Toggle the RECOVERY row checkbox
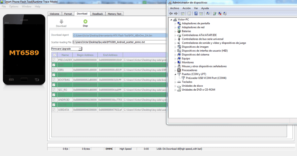297x156 pixels. tap(54, 85)
